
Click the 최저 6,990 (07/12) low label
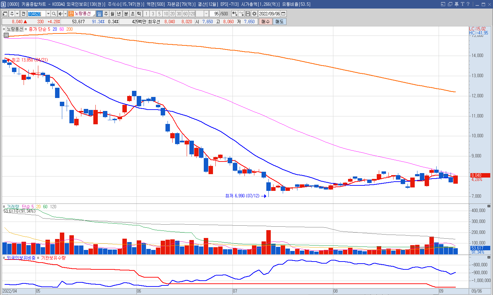tap(242, 196)
